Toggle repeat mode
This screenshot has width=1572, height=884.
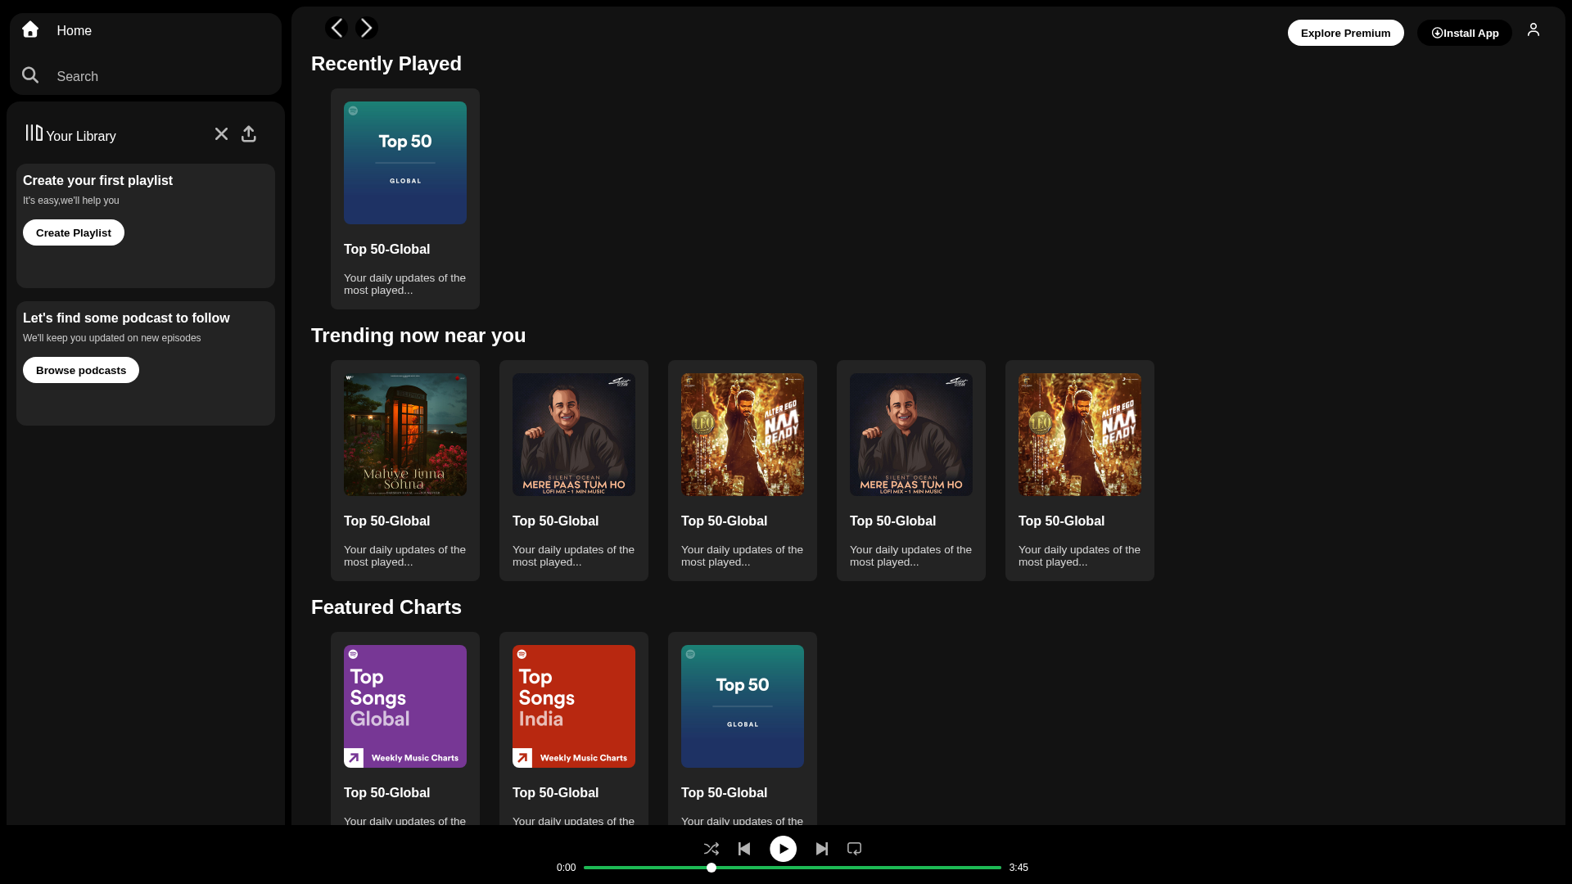(854, 849)
